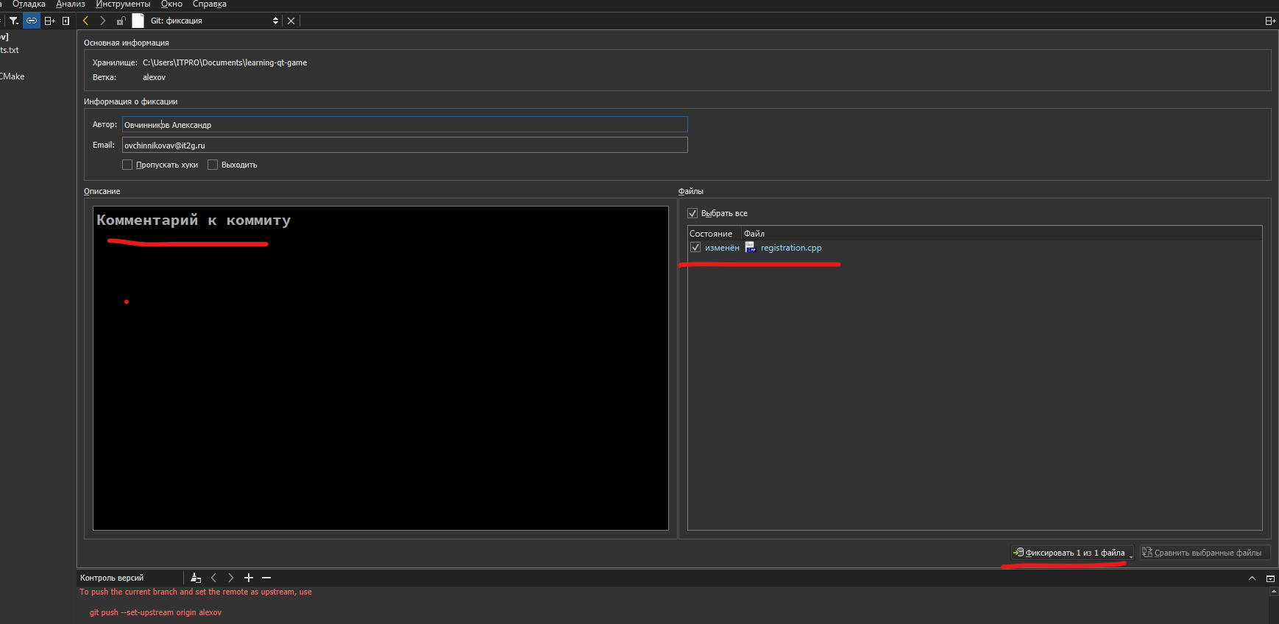Click the 'git push --set-upstream origin alexov' line

tap(155, 612)
